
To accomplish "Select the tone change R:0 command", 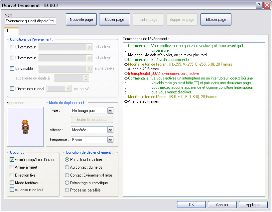I will (171, 97).
